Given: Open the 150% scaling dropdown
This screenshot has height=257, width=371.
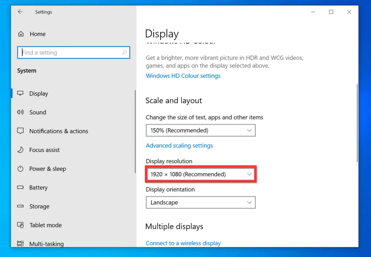Looking at the screenshot, I should (200, 130).
